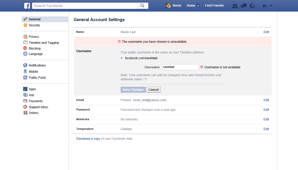Click the Videos film icon
This screenshot has height=170, width=298.
click(25, 113)
